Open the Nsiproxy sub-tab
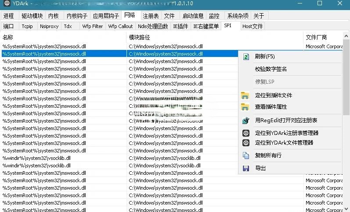The width and height of the screenshot is (350, 212). click(49, 26)
